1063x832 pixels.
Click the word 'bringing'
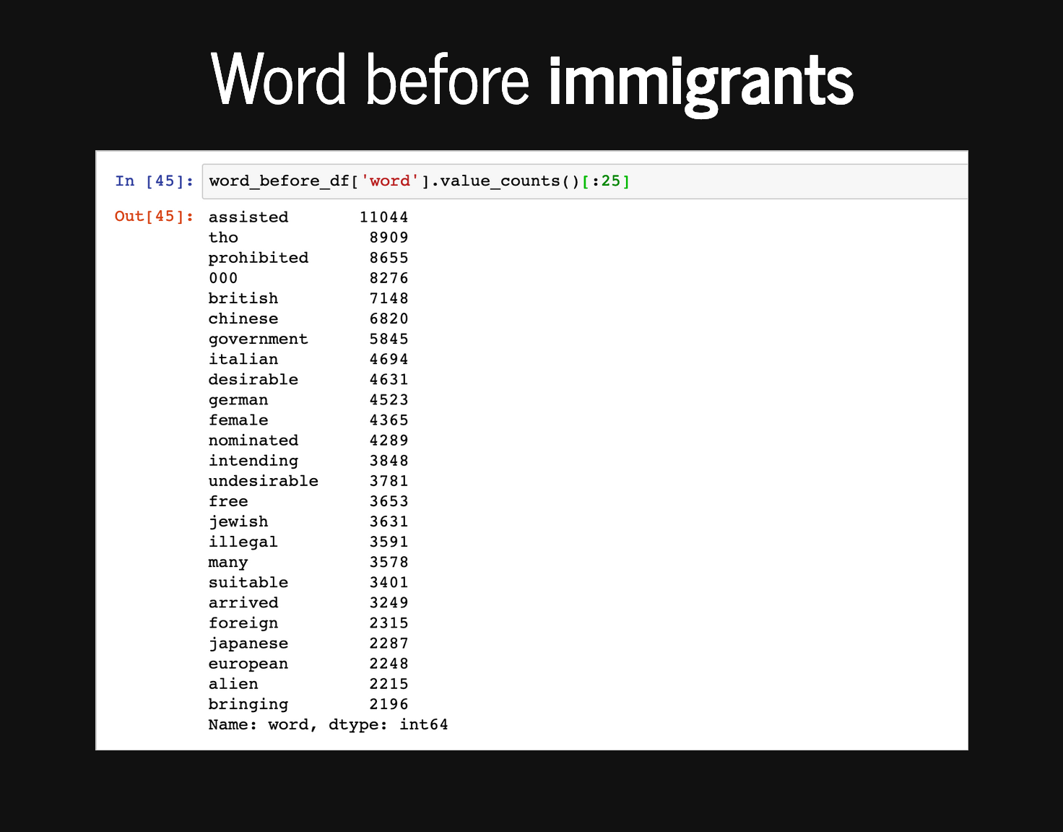[x=248, y=704]
